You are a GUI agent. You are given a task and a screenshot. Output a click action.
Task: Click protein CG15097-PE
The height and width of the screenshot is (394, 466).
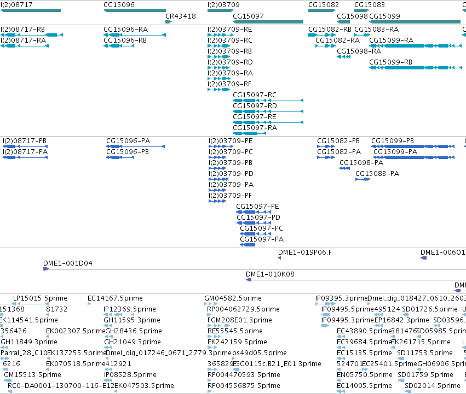click(x=254, y=212)
